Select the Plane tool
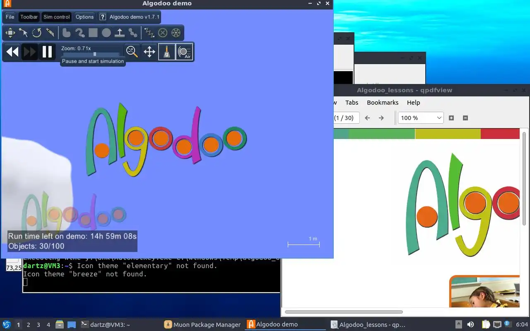Viewport: 530px width, 331px height. coord(120,33)
